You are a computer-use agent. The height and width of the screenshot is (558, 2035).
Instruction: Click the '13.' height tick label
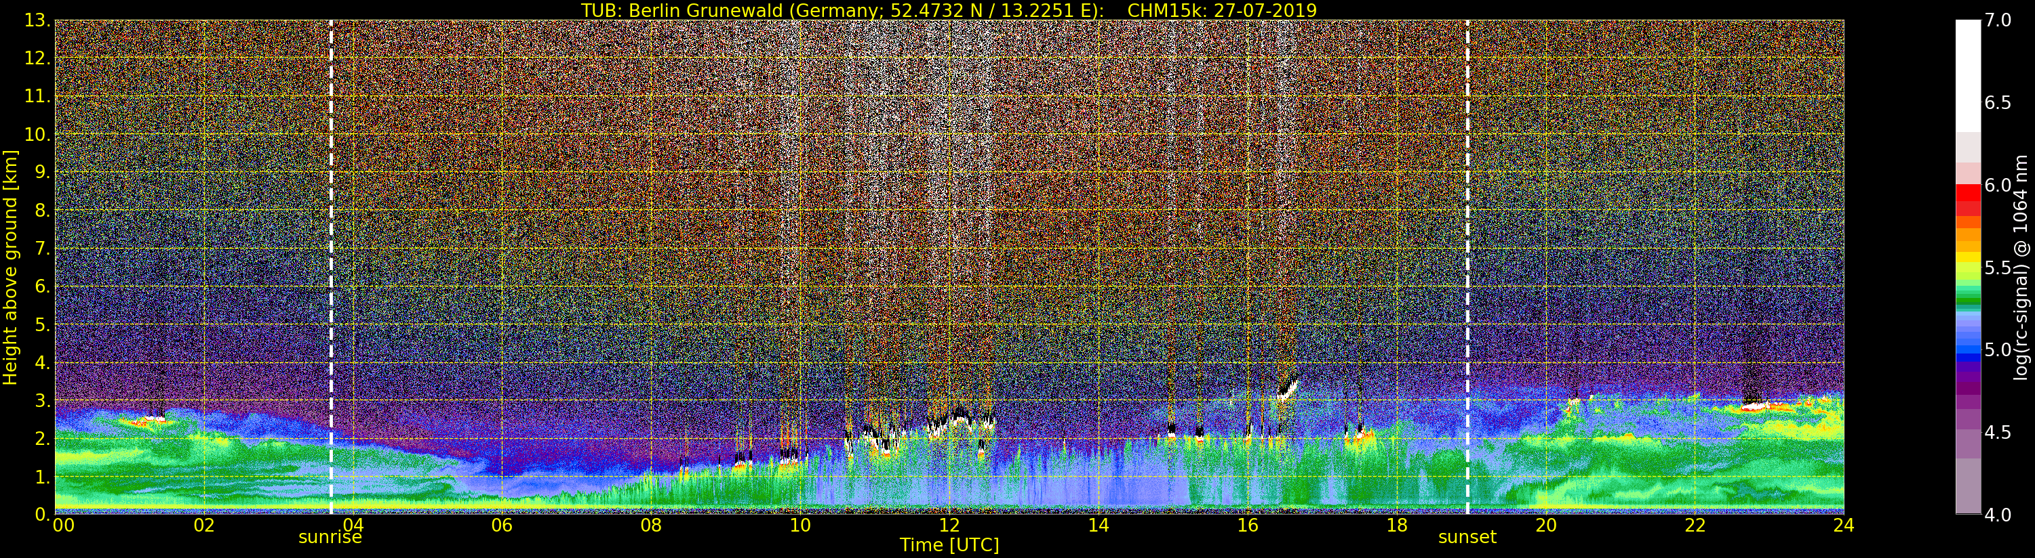coord(37,20)
